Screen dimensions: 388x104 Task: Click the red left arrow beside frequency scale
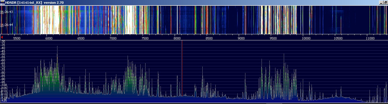[2, 38]
